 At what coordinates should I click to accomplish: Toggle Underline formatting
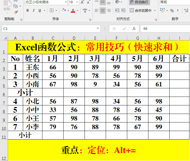point(40,10)
